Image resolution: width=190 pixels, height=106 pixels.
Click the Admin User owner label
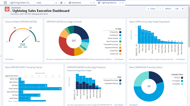click(14, 79)
